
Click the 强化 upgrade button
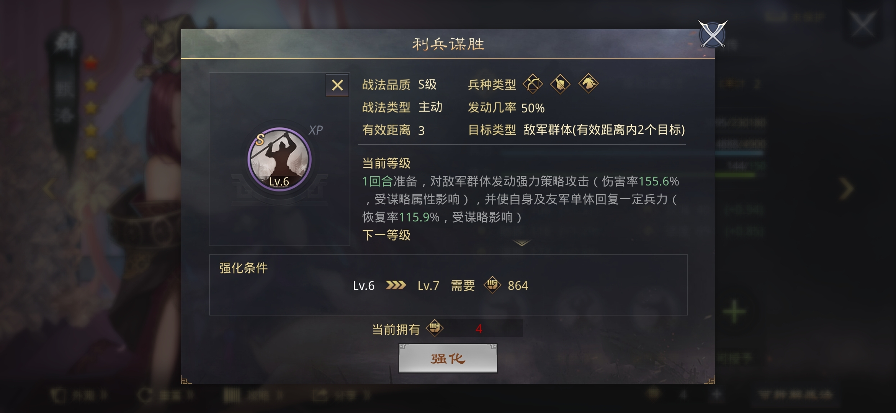pyautogui.click(x=448, y=358)
